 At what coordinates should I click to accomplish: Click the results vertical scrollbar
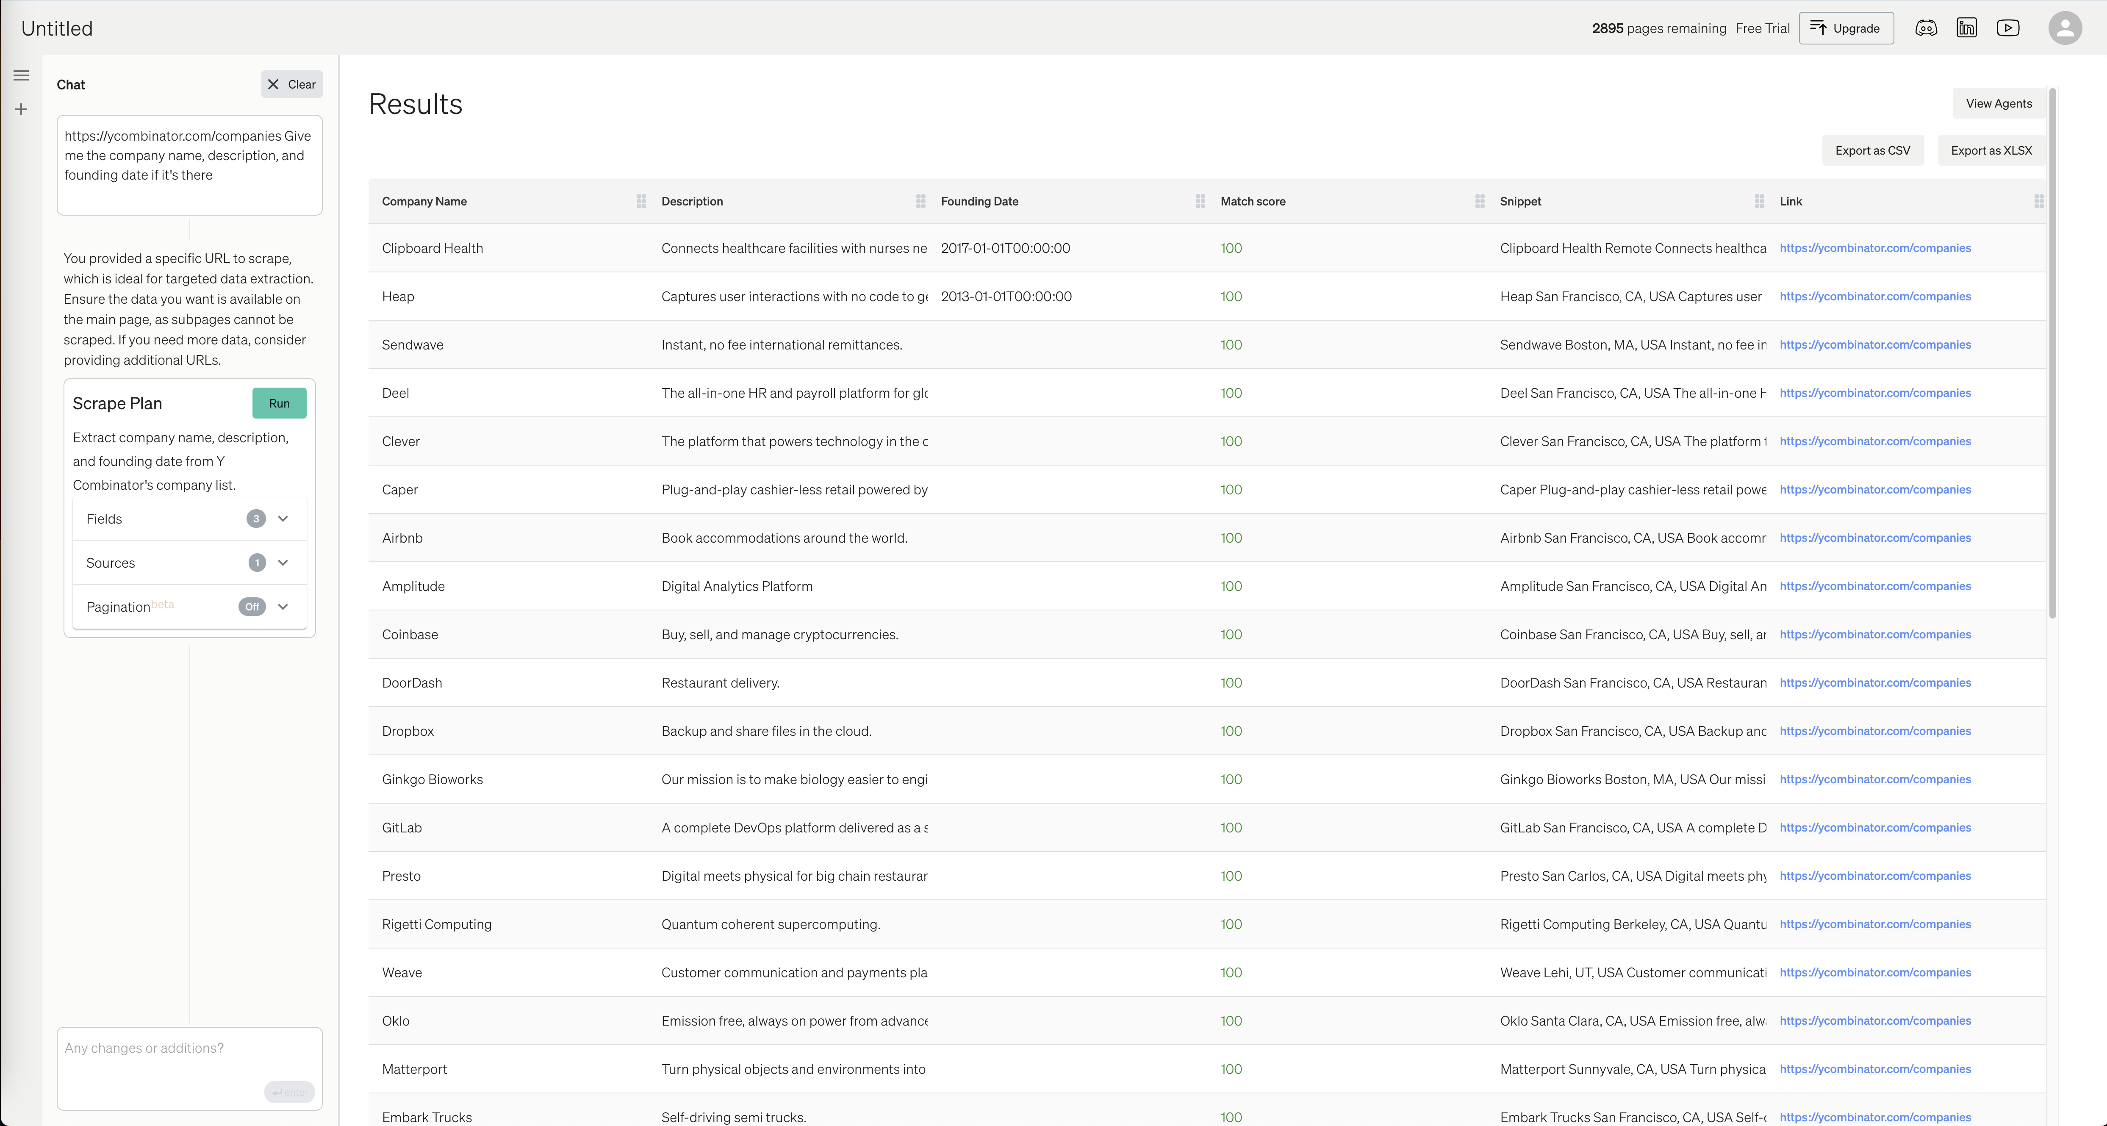[x=2052, y=352]
